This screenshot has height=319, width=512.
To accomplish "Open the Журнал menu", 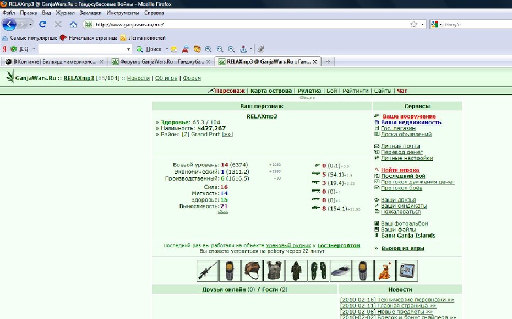I will coord(65,13).
